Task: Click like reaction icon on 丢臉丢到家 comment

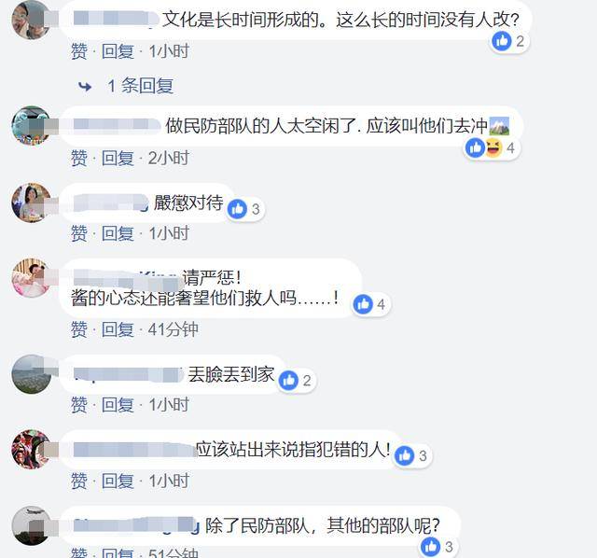Action: 288,380
